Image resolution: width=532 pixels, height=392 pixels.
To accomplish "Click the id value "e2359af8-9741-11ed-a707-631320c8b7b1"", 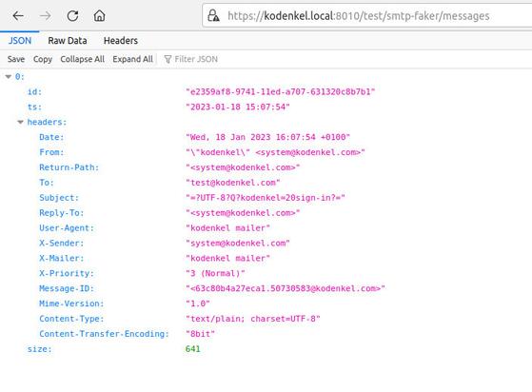I will click(x=280, y=92).
